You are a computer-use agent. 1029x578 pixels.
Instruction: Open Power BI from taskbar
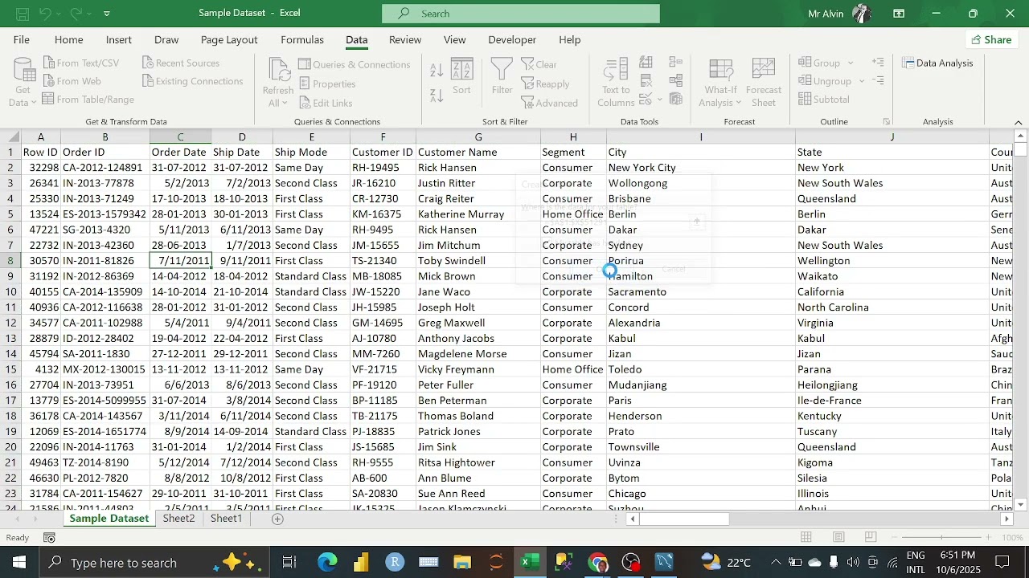coord(361,563)
